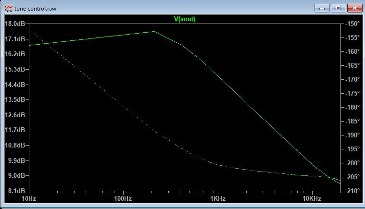
Task: Click the 100Hz frequency axis label
Action: [x=123, y=199]
